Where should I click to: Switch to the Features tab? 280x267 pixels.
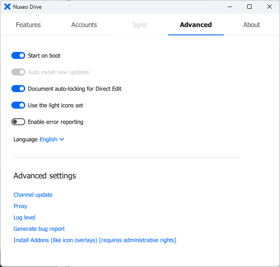pos(28,25)
